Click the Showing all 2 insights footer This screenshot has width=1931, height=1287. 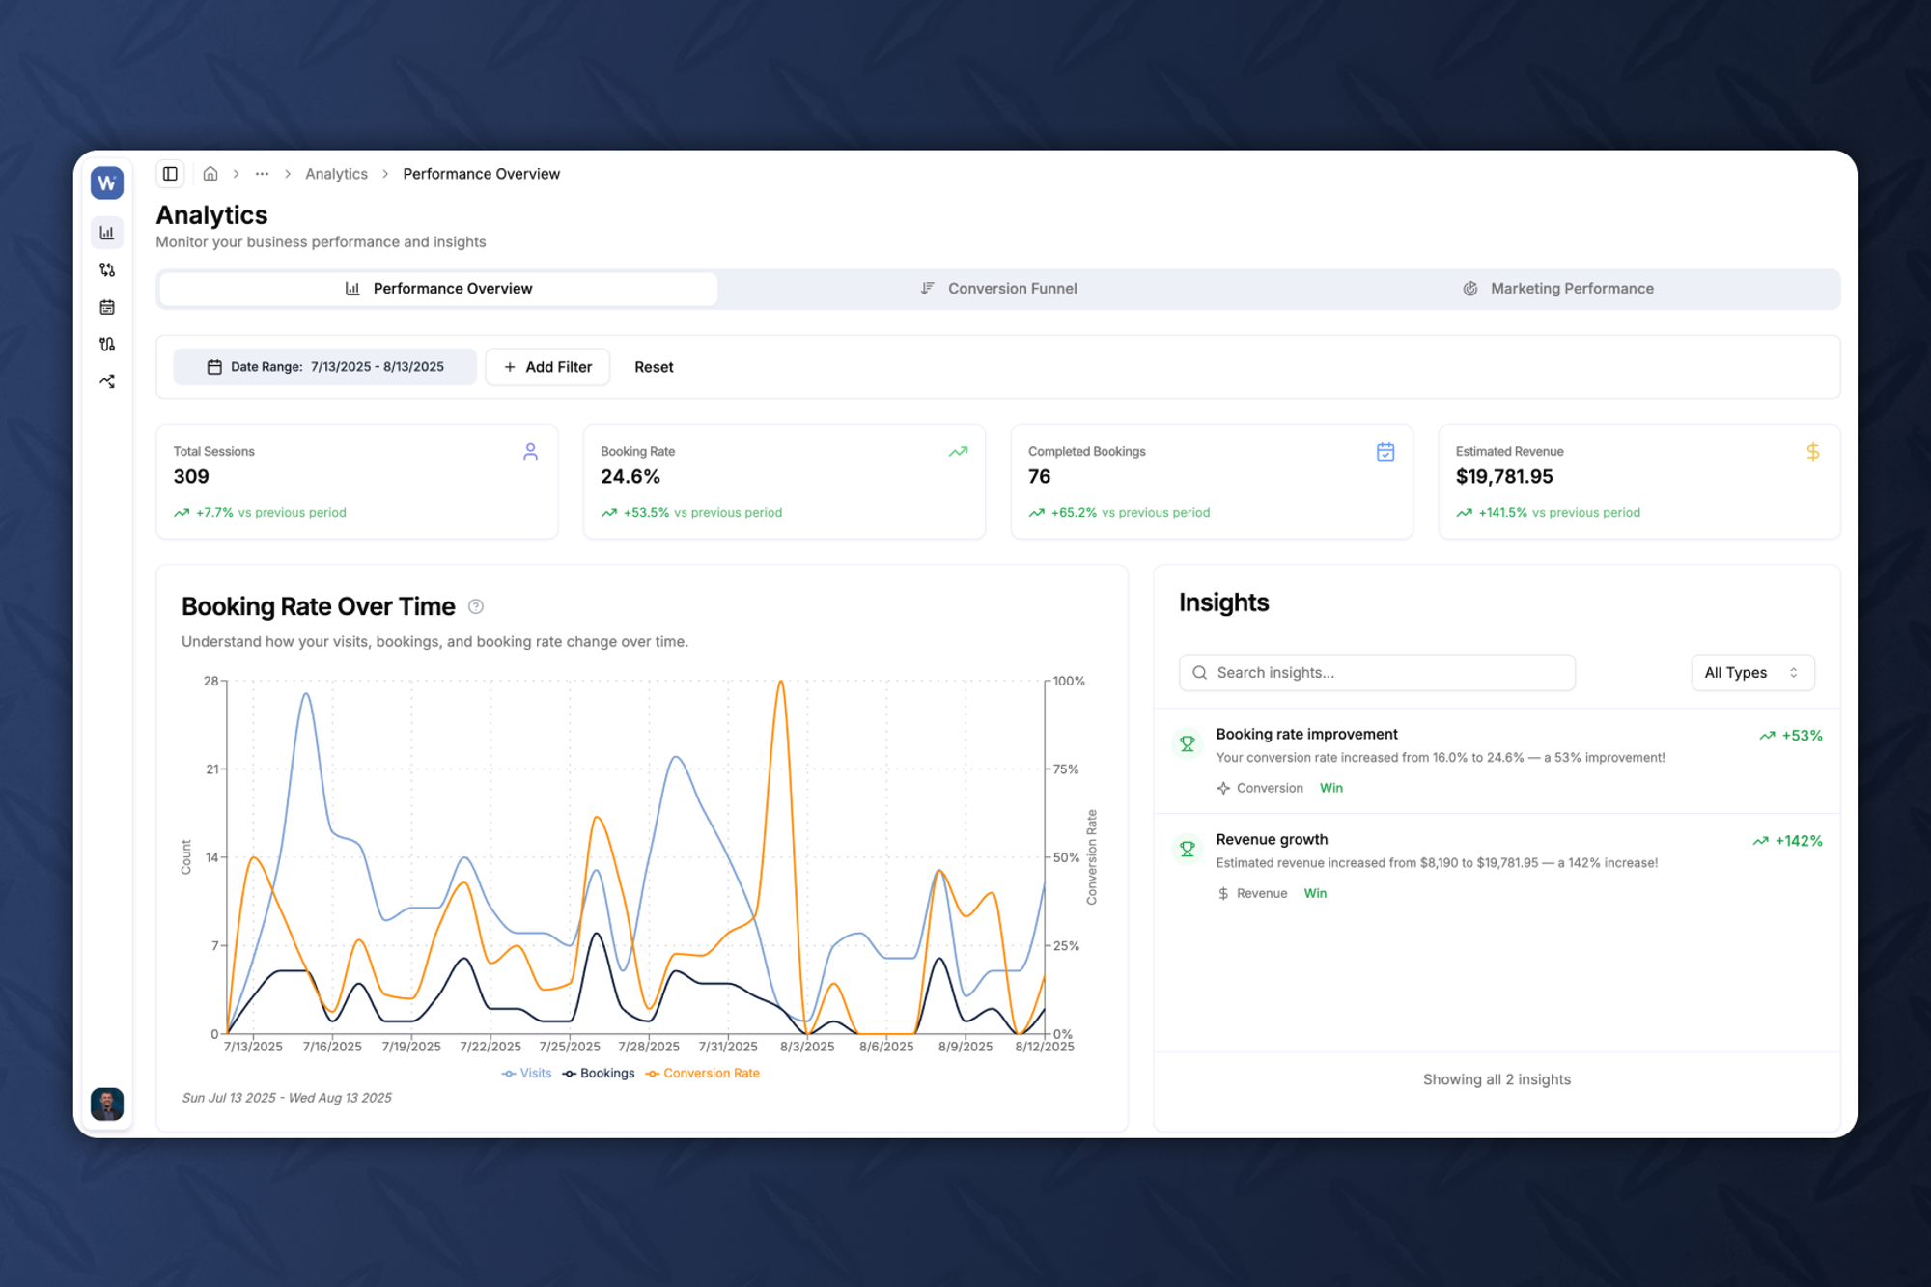(x=1497, y=1079)
